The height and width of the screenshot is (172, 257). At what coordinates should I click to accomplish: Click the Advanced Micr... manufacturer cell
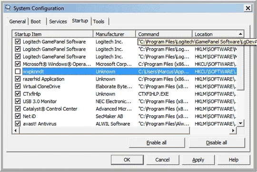tap(114, 109)
